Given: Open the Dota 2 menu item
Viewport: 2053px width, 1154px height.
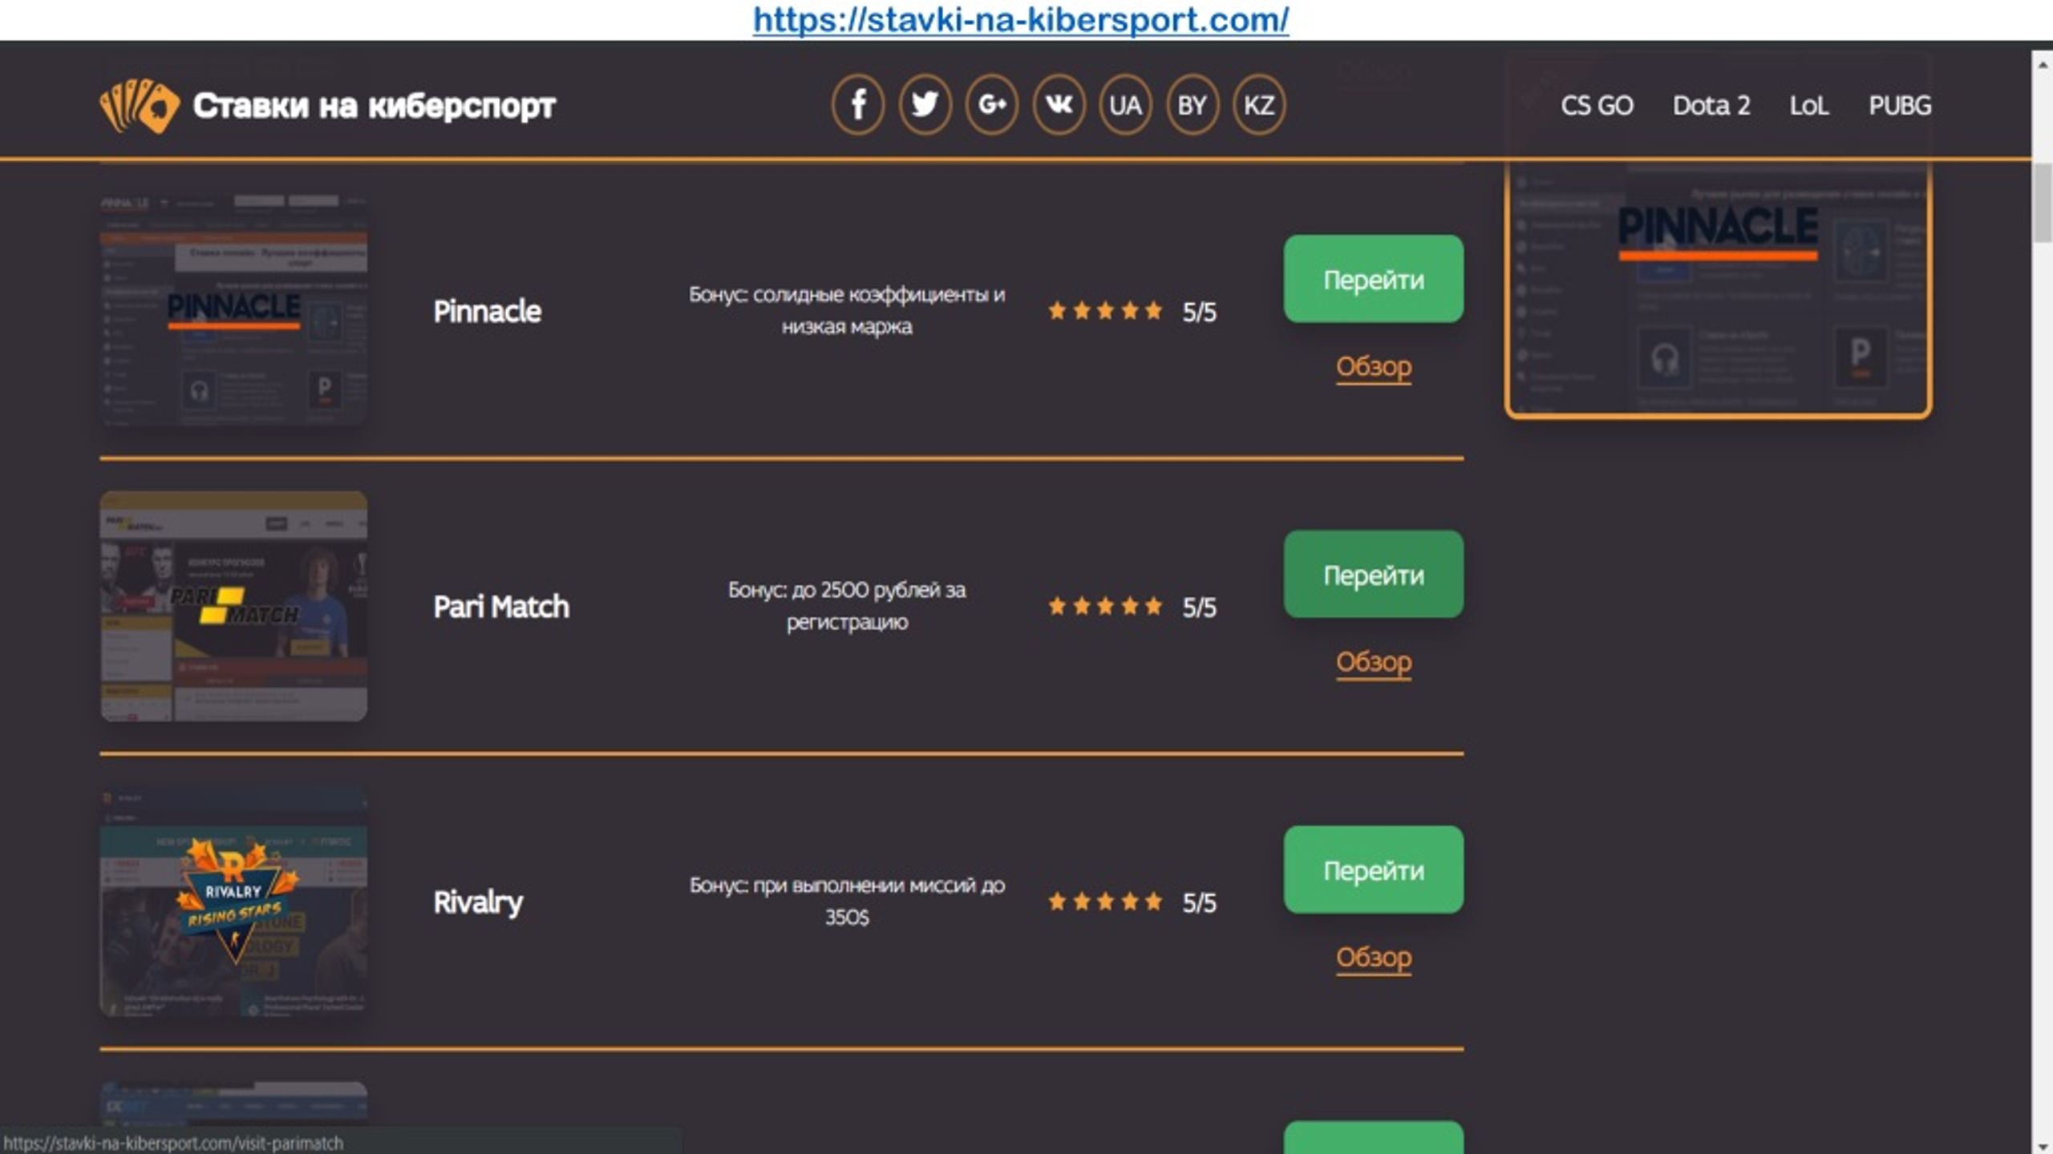Looking at the screenshot, I should pyautogui.click(x=1711, y=106).
